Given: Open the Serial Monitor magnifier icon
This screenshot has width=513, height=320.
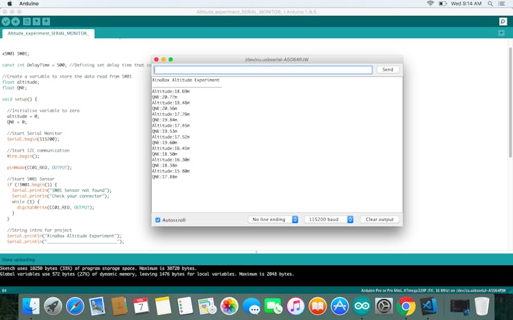Looking at the screenshot, I should click(x=503, y=21).
